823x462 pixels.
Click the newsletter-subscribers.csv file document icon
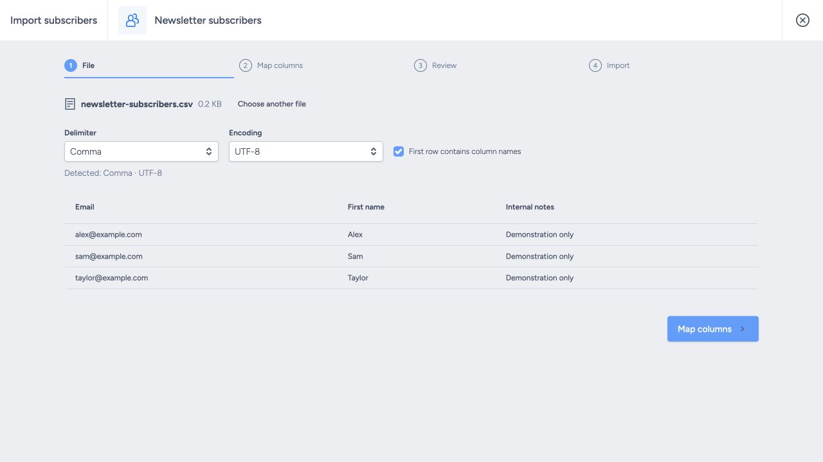coord(70,104)
